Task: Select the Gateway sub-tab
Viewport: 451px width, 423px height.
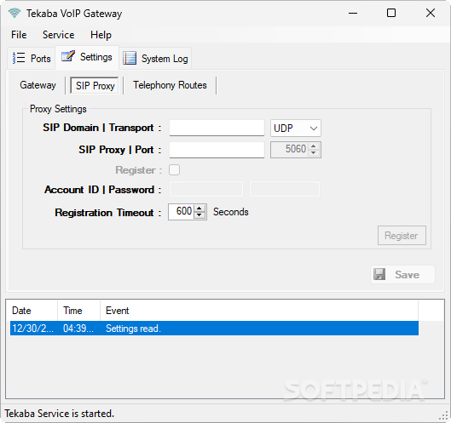Action: (38, 85)
